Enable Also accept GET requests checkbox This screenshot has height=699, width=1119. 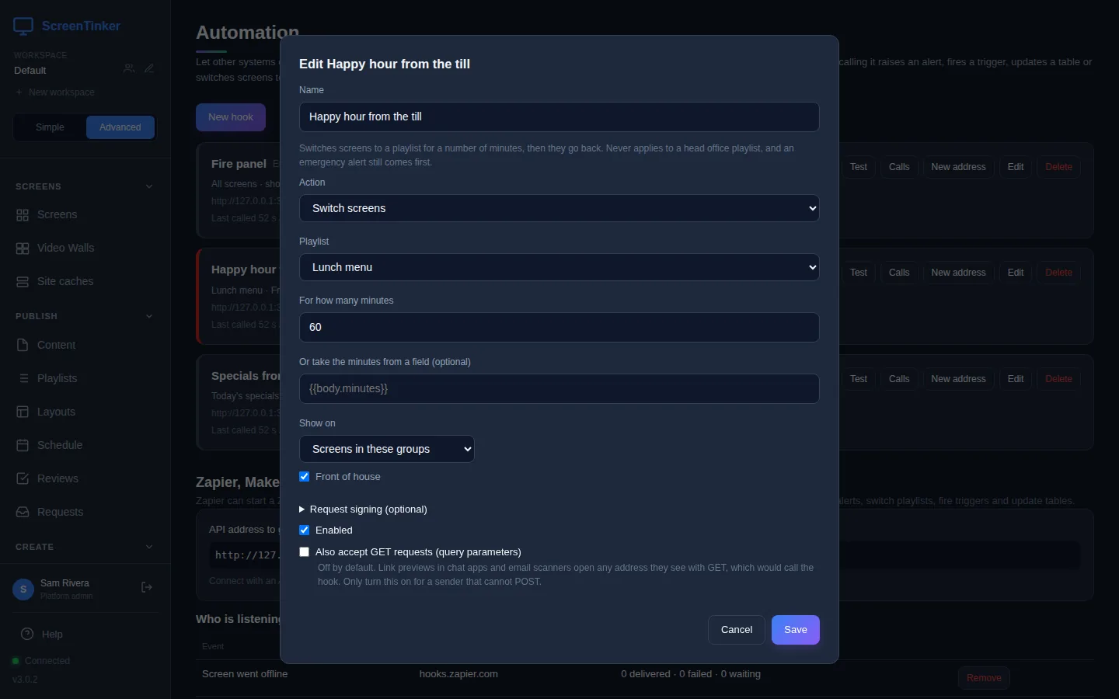click(x=305, y=552)
